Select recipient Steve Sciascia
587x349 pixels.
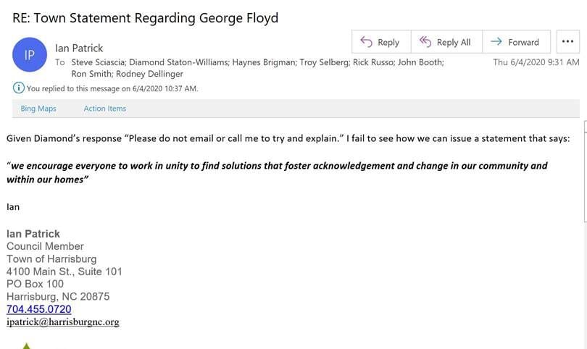coord(98,62)
